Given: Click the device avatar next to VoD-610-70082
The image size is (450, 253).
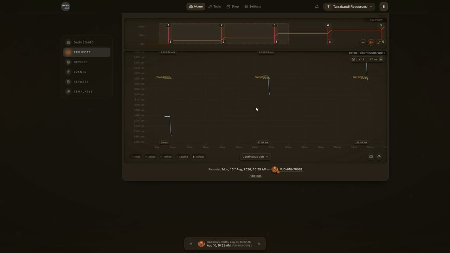Looking at the screenshot, I should pyautogui.click(x=275, y=169).
